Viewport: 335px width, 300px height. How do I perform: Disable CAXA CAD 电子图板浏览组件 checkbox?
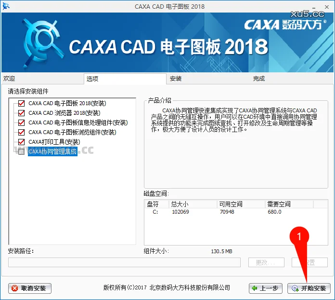pos(21,132)
